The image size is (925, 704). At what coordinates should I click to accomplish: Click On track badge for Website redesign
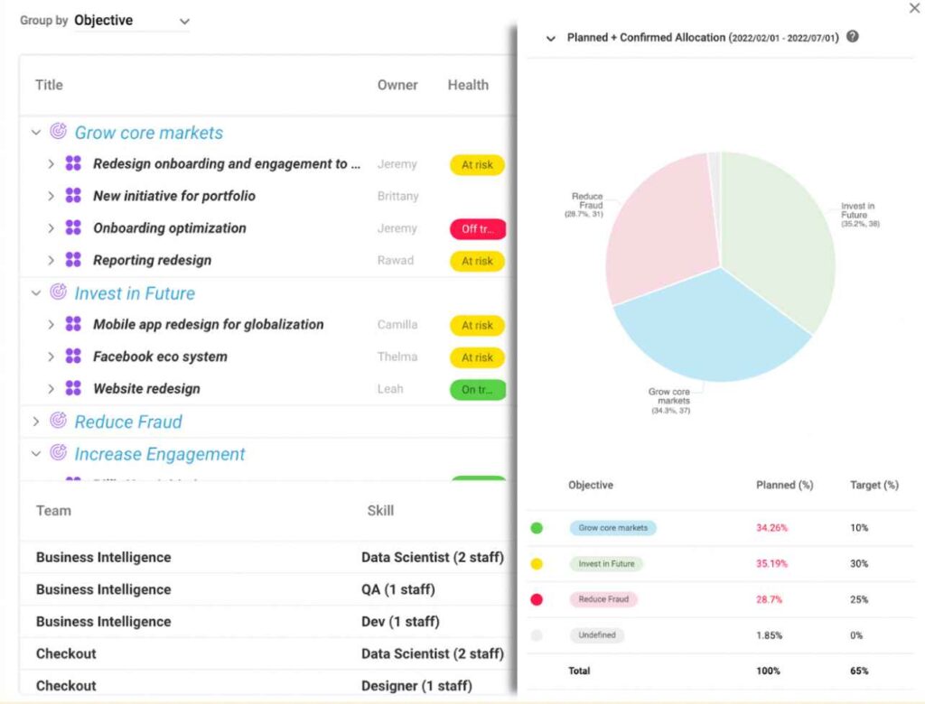coord(477,390)
